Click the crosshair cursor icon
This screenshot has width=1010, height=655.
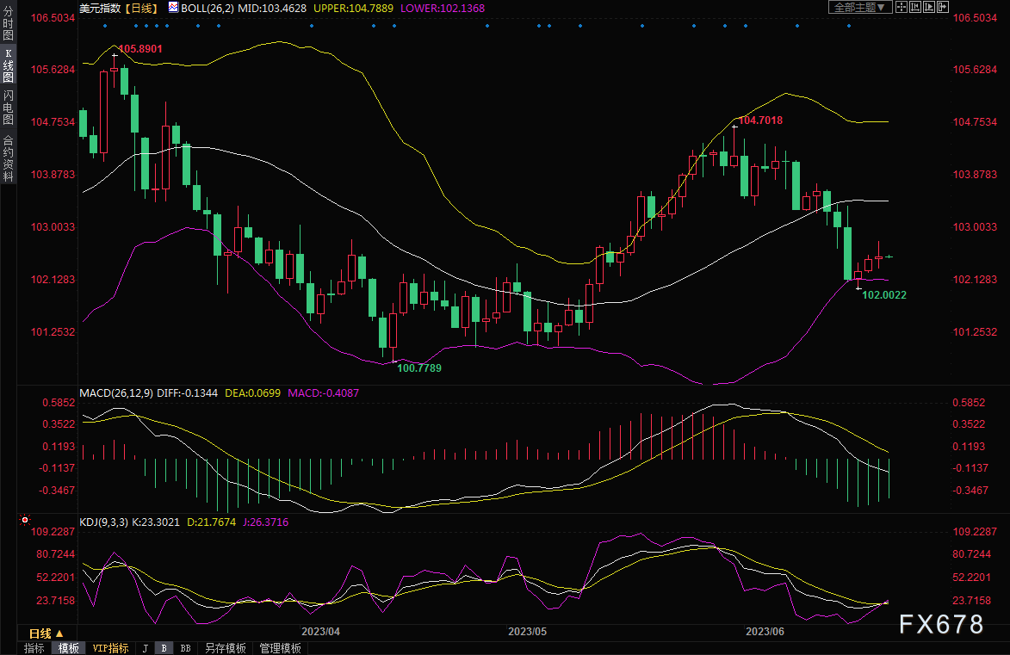[902, 7]
